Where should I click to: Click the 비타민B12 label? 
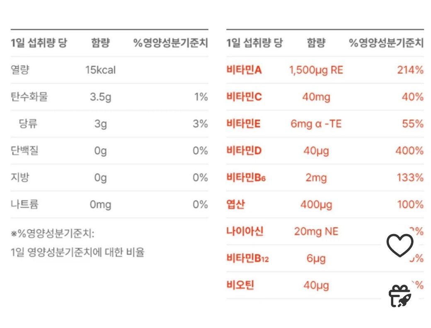(x=247, y=259)
